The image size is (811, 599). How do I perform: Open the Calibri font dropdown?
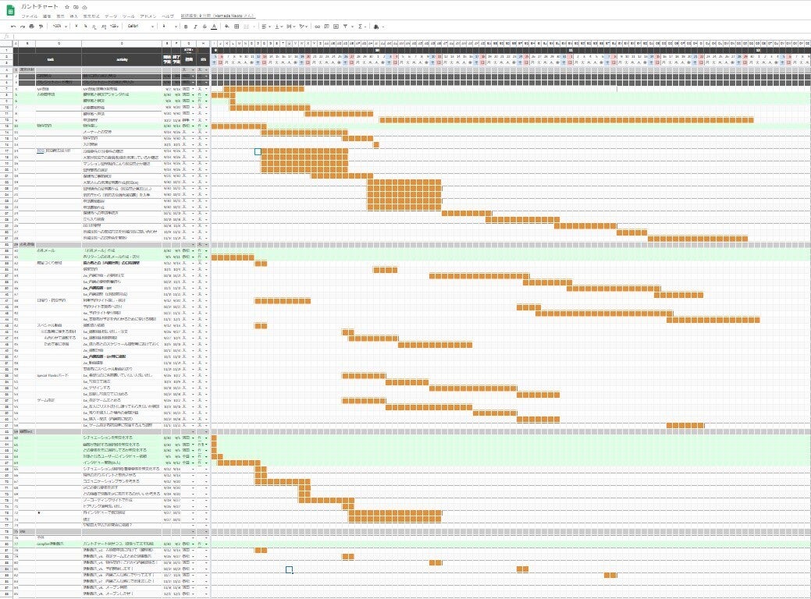141,26
